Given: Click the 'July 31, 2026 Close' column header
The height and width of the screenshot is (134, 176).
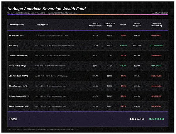Looking at the screenshot, I should [x=109, y=25].
